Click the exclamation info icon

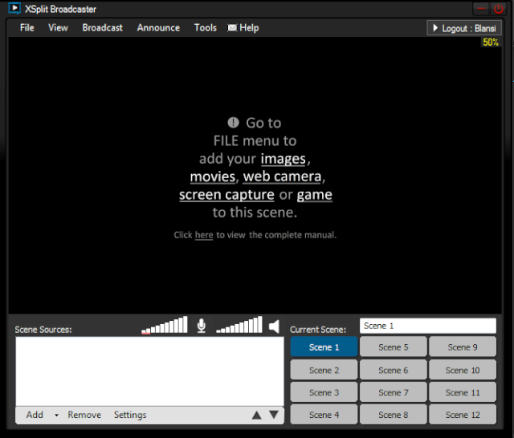coord(233,123)
